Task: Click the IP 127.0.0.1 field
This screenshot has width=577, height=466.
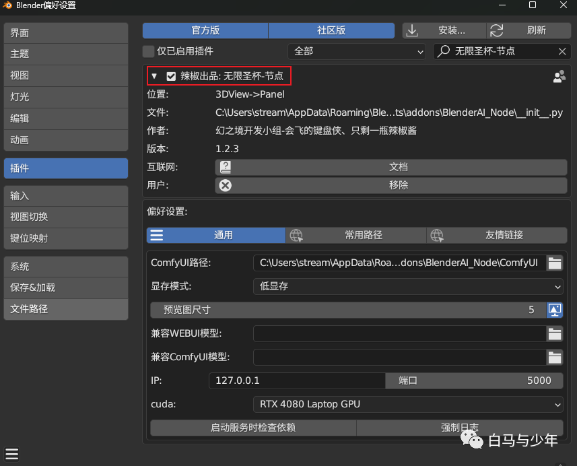Action: [297, 380]
